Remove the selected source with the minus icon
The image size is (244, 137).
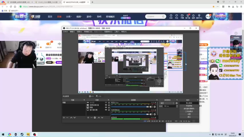(x=91, y=118)
